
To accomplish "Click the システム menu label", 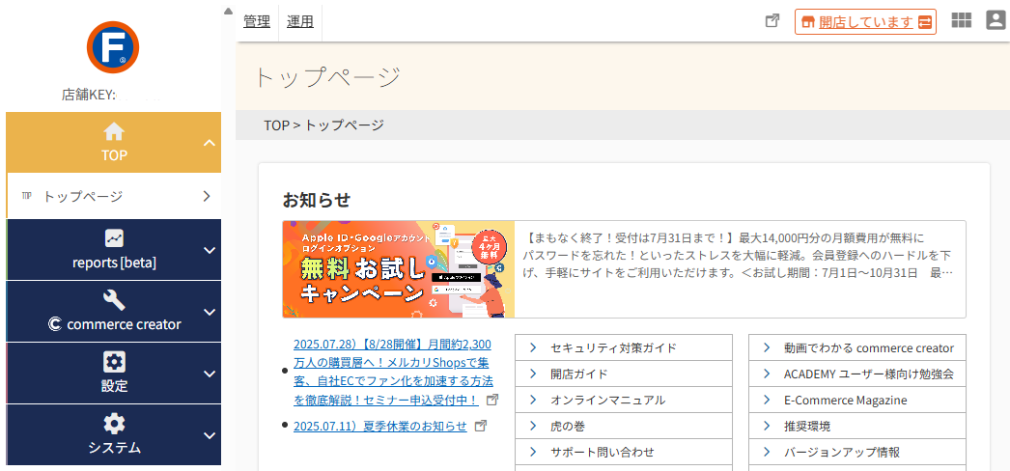I will 114,448.
